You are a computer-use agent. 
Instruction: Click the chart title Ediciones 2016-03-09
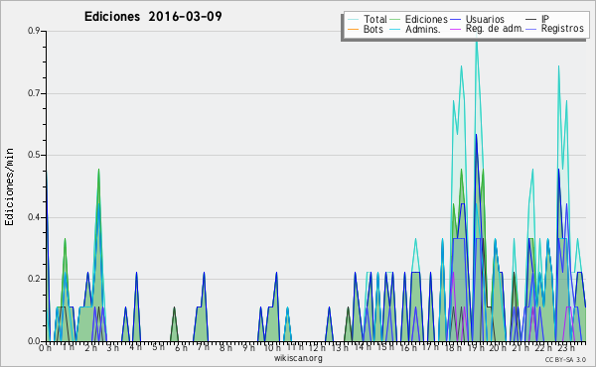pyautogui.click(x=153, y=17)
